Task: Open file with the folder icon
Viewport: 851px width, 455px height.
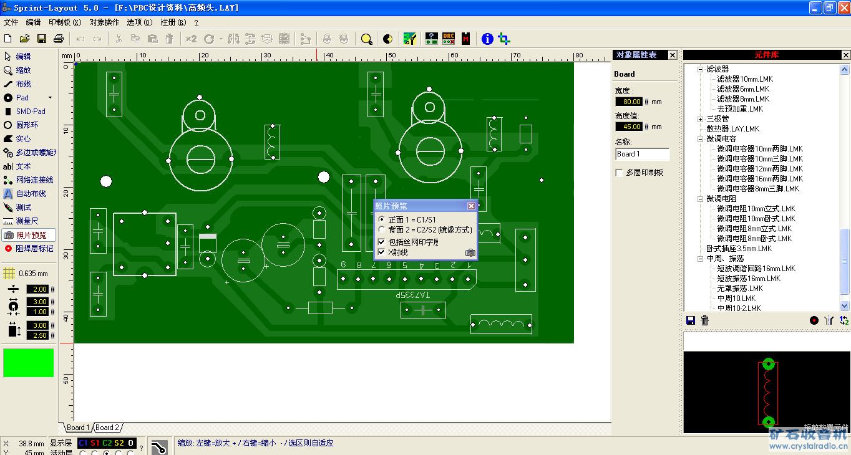Action: (25, 39)
